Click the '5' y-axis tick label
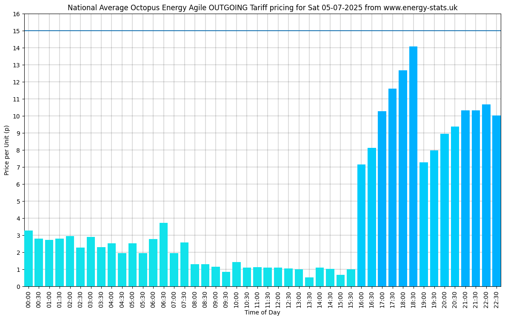This screenshot has height=320, width=505. click(18, 201)
